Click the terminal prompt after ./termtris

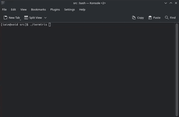pos(50,25)
